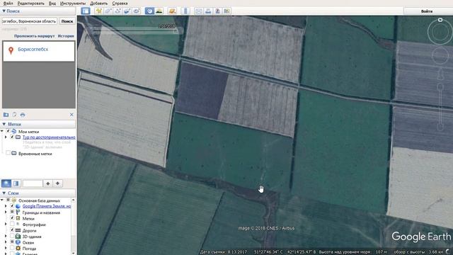Expand Тур по достопримечательностям tree node

6,137
